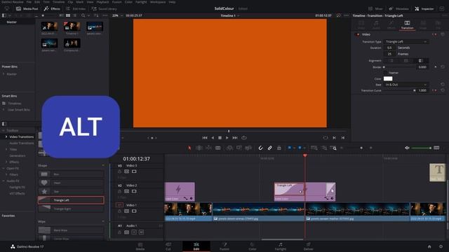Toggle Video 1 track enable icon
The width and height of the screenshot is (449, 252).
point(134,211)
